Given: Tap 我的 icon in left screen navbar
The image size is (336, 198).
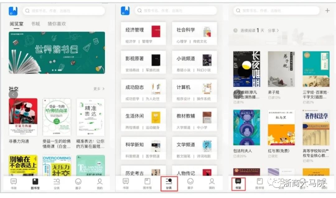Looking at the screenshot, I should coord(100,184).
